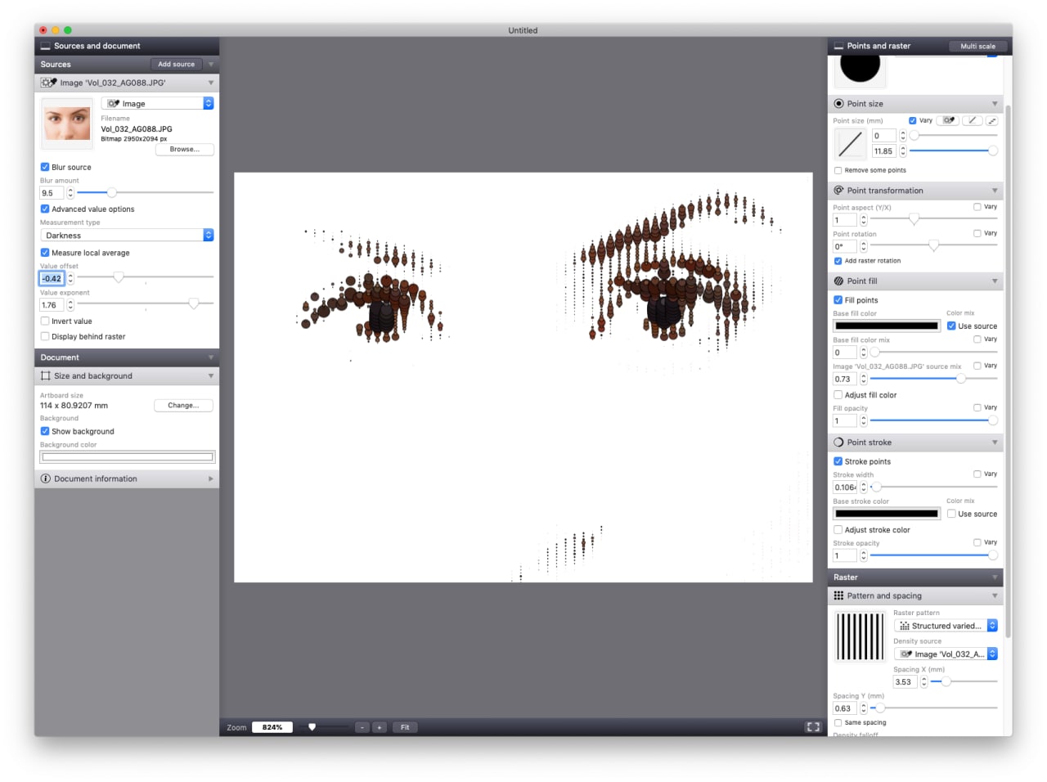Image resolution: width=1047 pixels, height=782 pixels.
Task: Click the Sources and document panel icon
Action: click(x=46, y=46)
